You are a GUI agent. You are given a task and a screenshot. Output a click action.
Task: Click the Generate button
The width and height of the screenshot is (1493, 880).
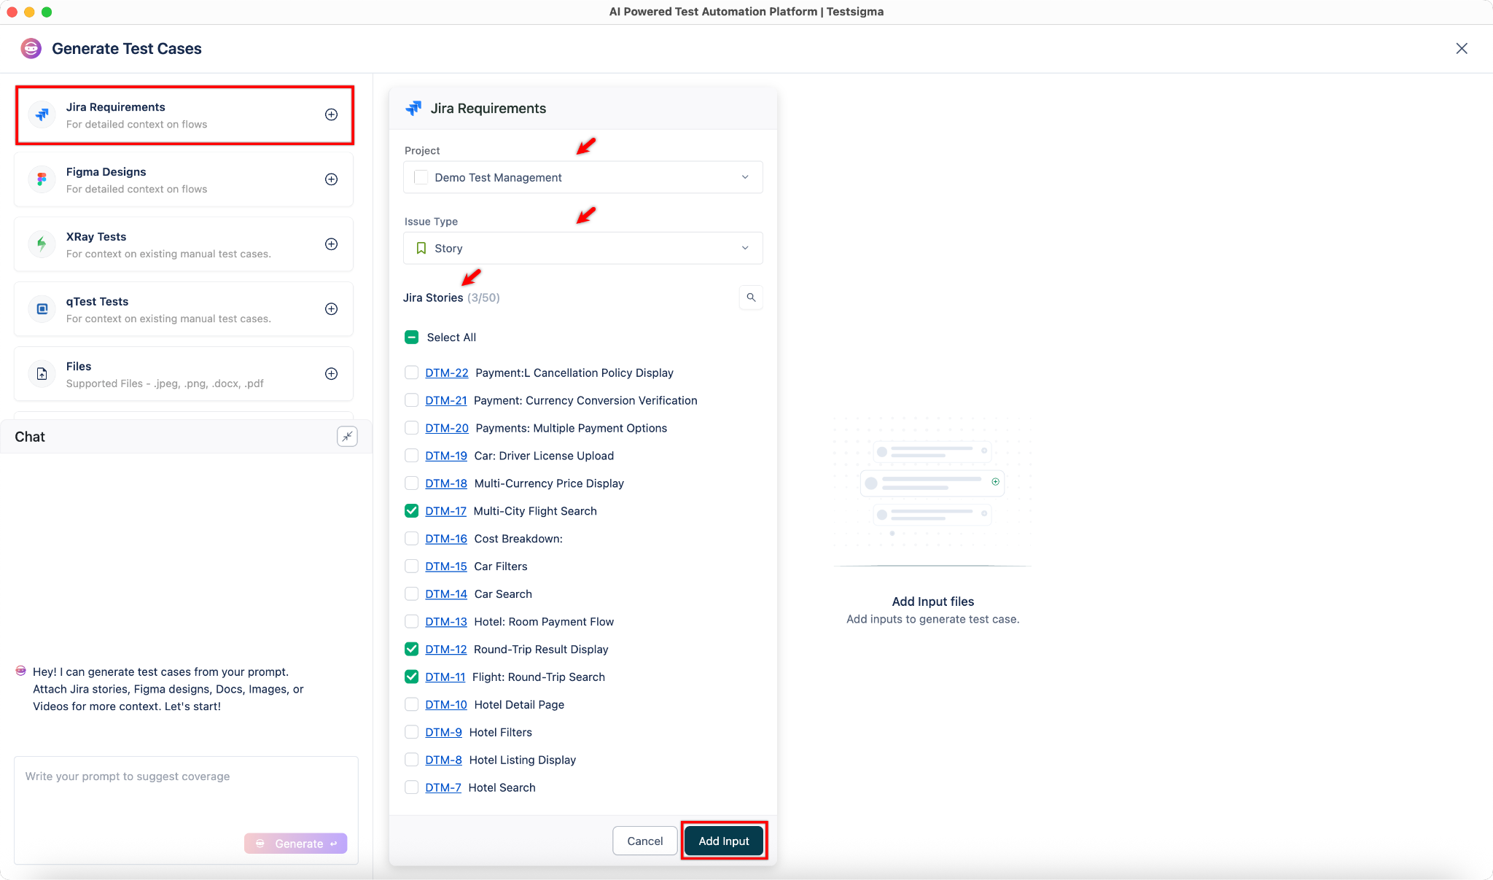pyautogui.click(x=296, y=844)
